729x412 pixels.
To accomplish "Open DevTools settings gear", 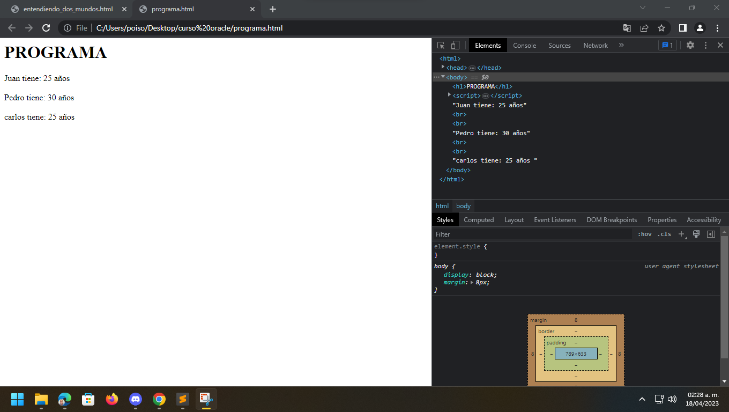I will point(690,46).
